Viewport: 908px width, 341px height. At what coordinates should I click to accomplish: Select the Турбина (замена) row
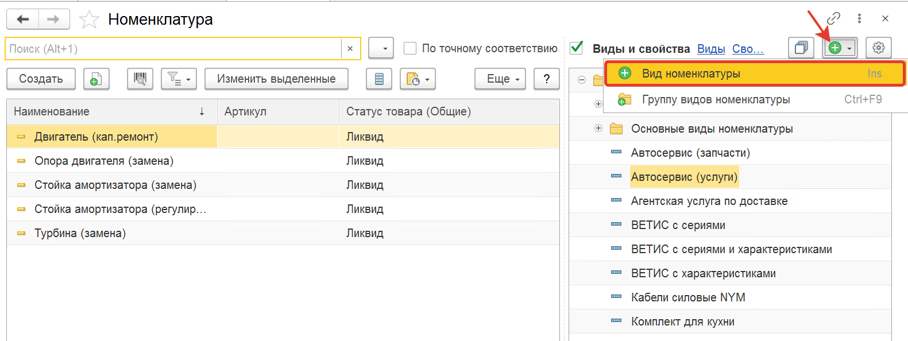(283, 233)
